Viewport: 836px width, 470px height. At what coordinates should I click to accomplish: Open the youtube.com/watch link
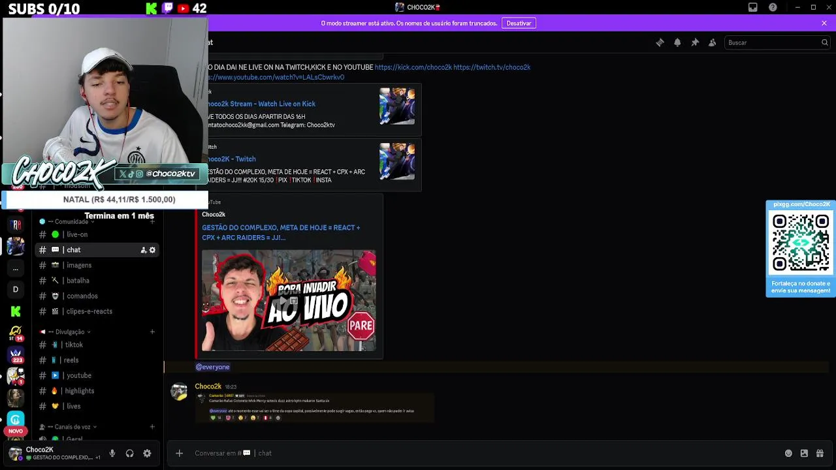point(276,77)
